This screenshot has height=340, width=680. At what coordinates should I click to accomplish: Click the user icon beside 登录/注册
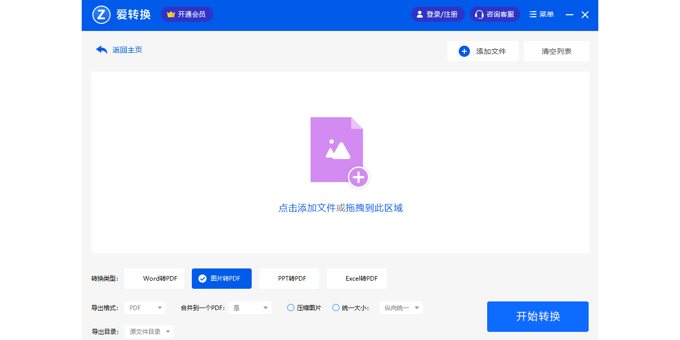pos(420,14)
